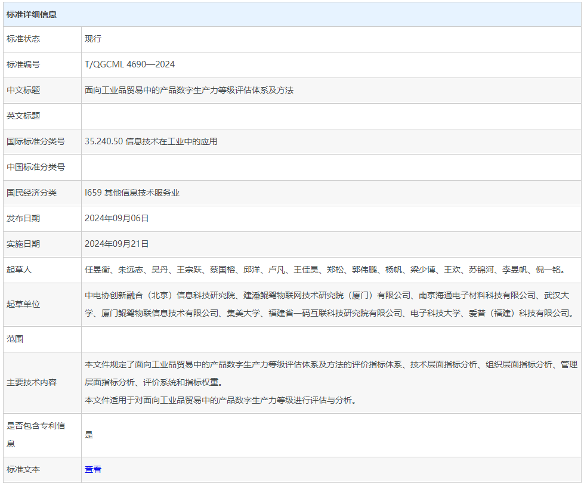Open the 查看 link for standard text
This screenshot has height=483, width=584.
(93, 469)
